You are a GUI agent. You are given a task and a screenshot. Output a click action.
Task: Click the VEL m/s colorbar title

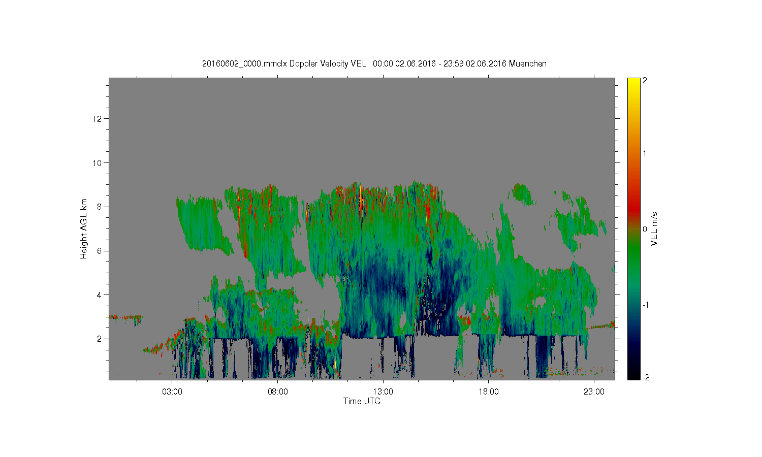pyautogui.click(x=654, y=229)
